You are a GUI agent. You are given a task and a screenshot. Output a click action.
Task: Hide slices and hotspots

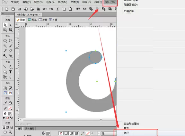point(5,93)
